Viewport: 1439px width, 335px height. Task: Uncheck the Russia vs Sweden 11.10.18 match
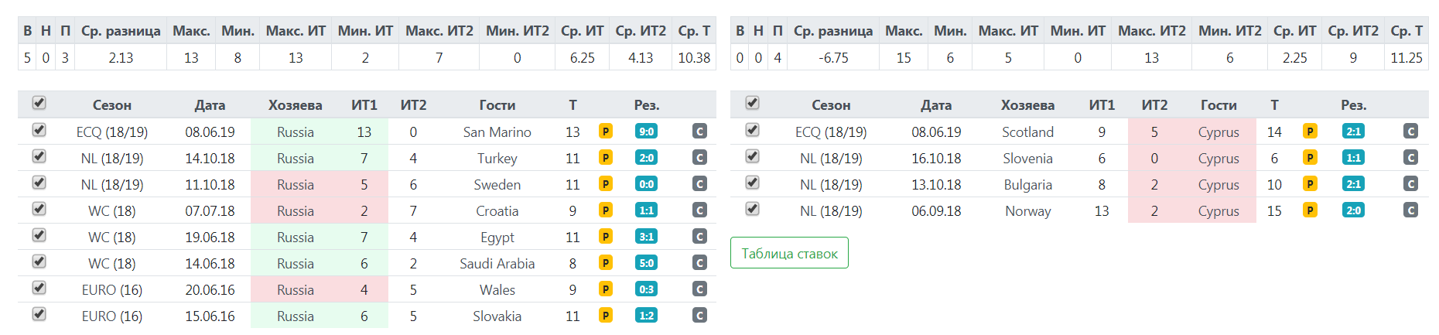tap(39, 183)
